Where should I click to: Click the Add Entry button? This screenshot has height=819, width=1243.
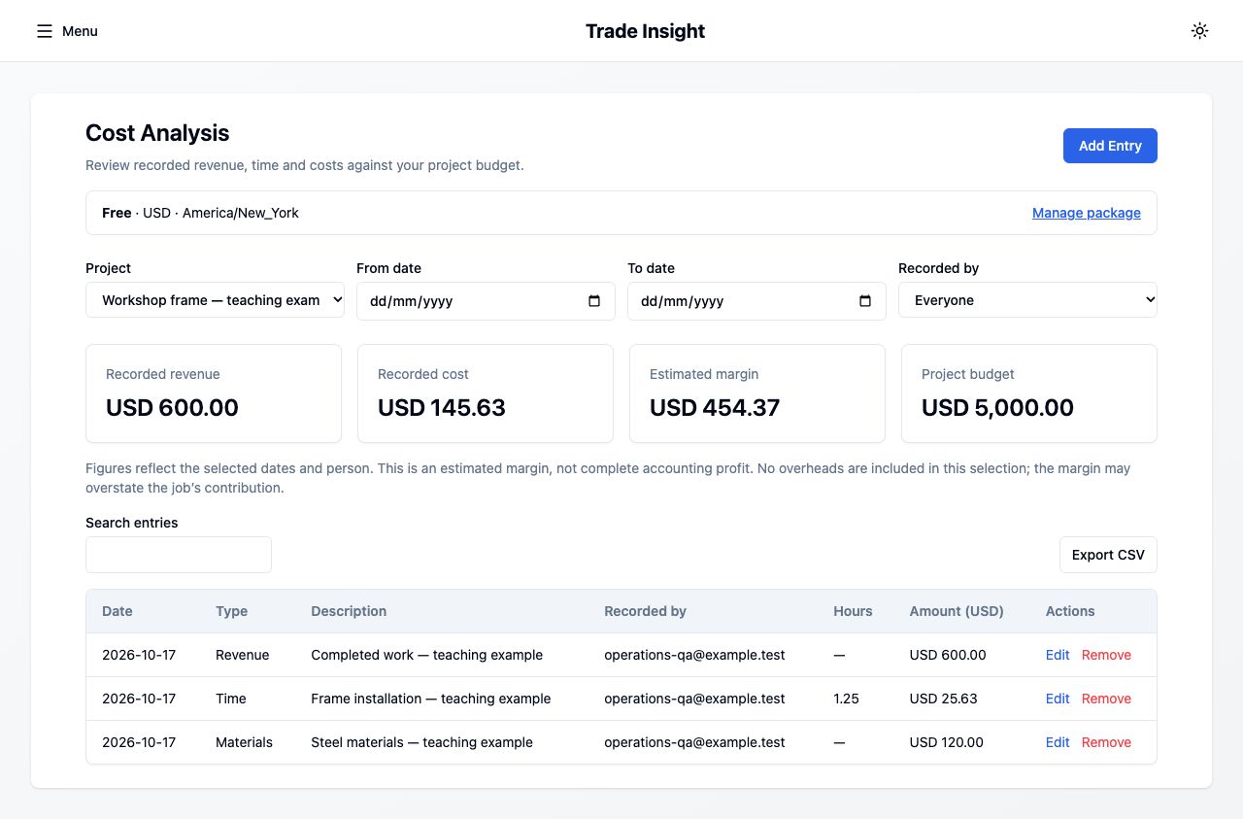(x=1110, y=146)
